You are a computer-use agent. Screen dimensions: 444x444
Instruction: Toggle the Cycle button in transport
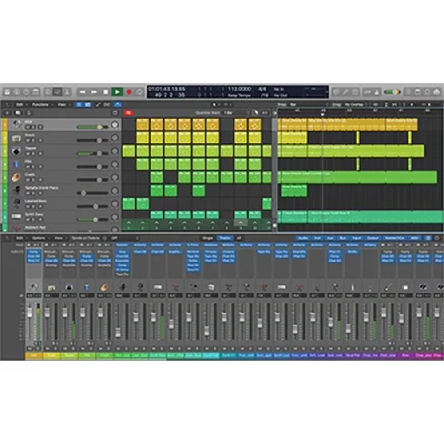pyautogui.click(x=140, y=92)
